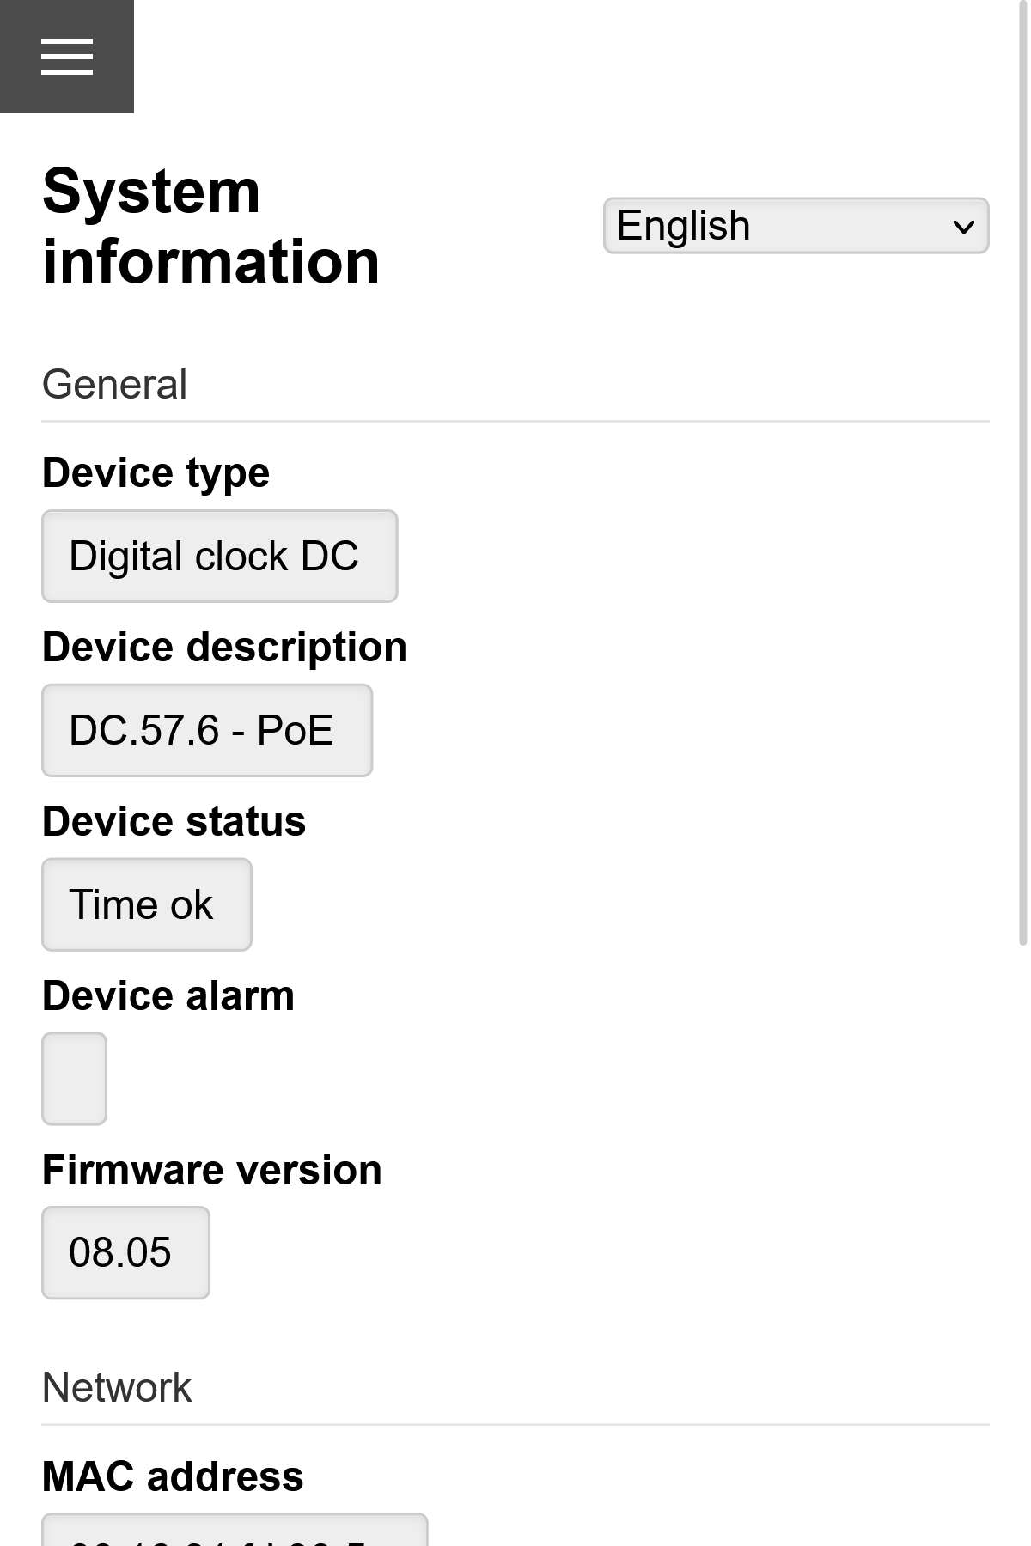Toggle the Device alarm indicator
The height and width of the screenshot is (1546, 1031).
(x=74, y=1079)
